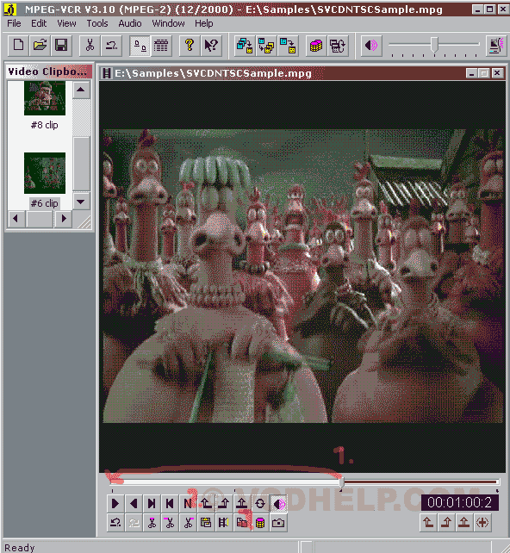Click the greyed redo arrow in the editing row
This screenshot has height=553, width=510.
134,522
